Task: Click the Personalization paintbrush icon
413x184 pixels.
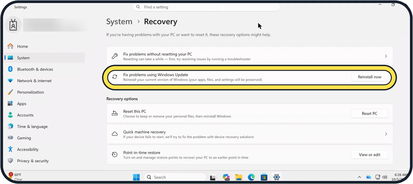Action: tap(10, 92)
